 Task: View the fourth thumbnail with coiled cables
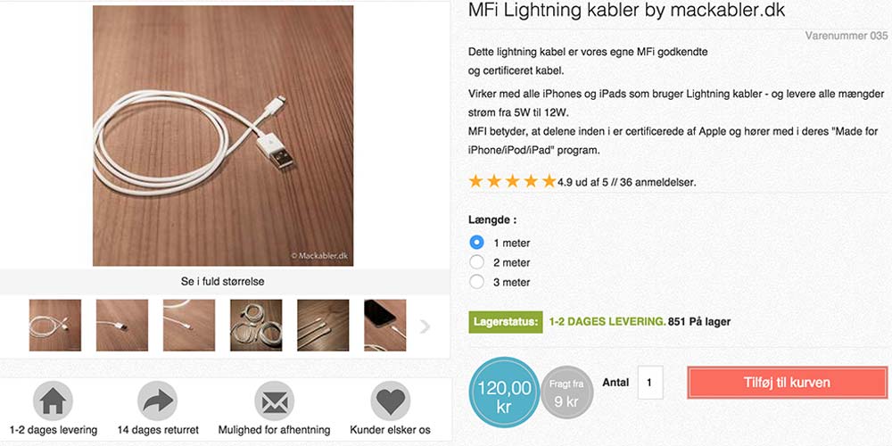[256, 326]
